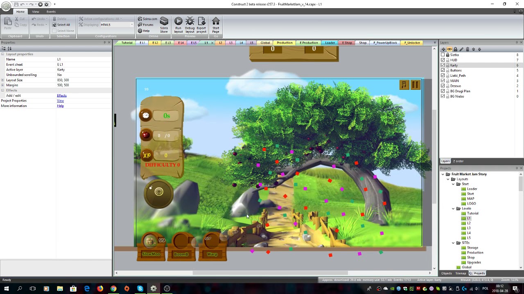Add a new layer in Layers panel
Screen dimensions: 524x294
coord(443,49)
